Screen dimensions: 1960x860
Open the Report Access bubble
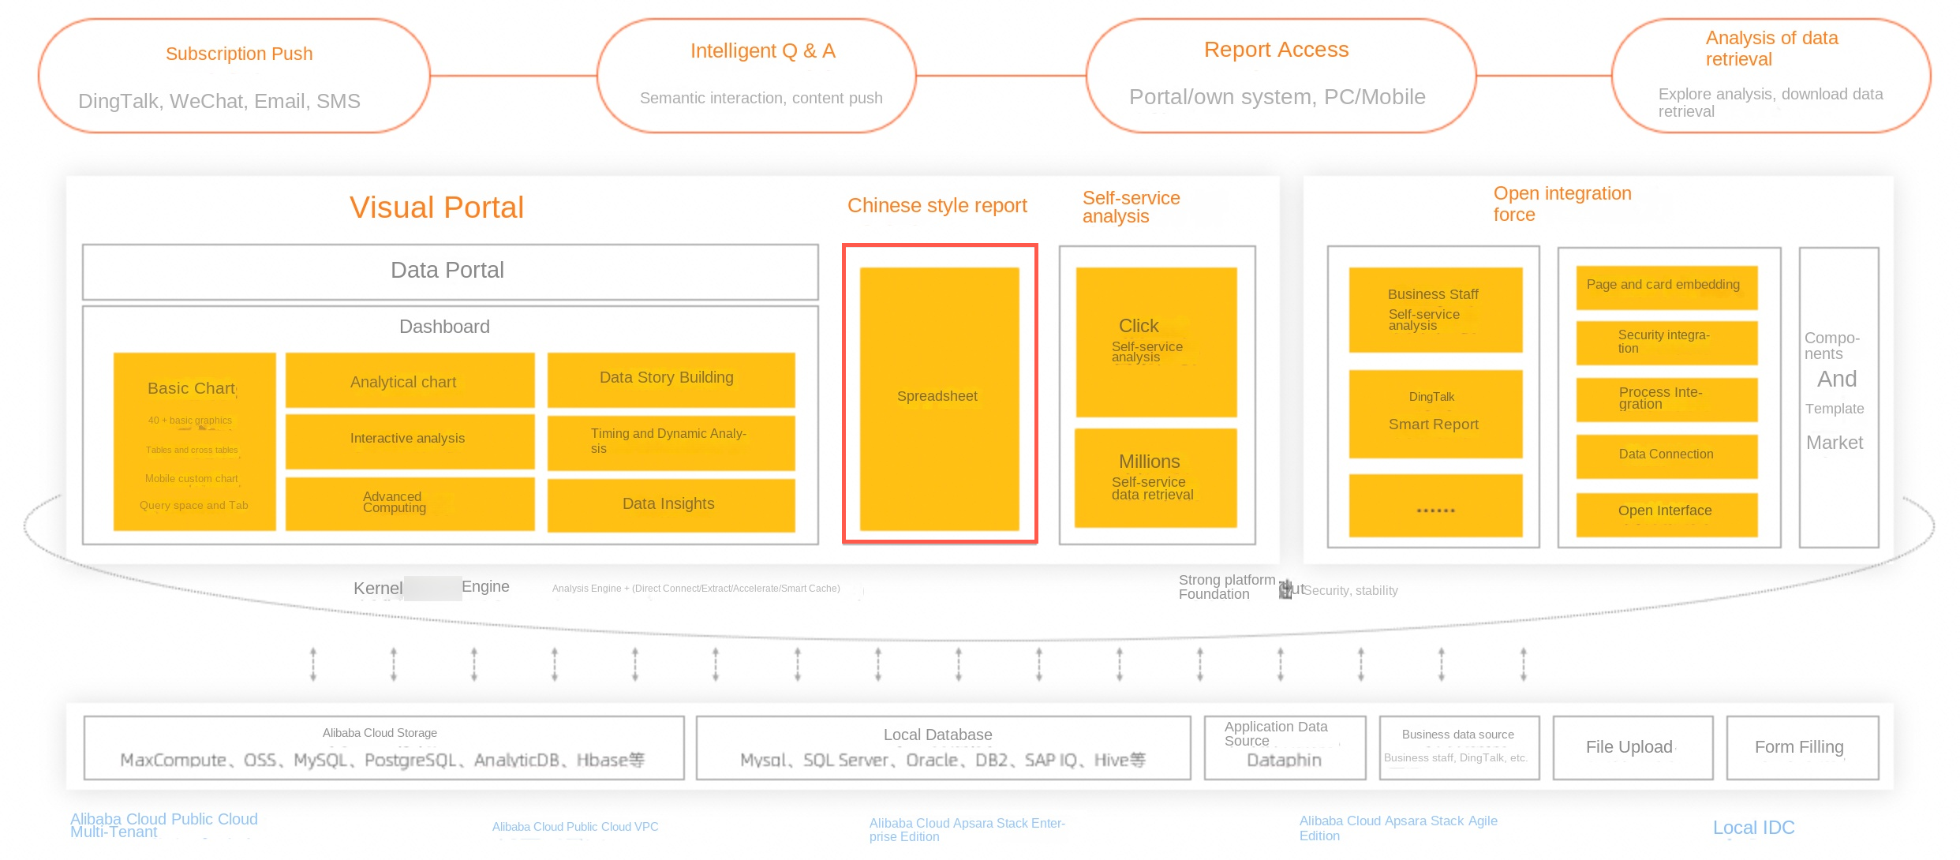[1280, 76]
